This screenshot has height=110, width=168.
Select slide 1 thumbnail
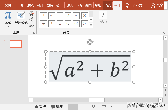16,44
